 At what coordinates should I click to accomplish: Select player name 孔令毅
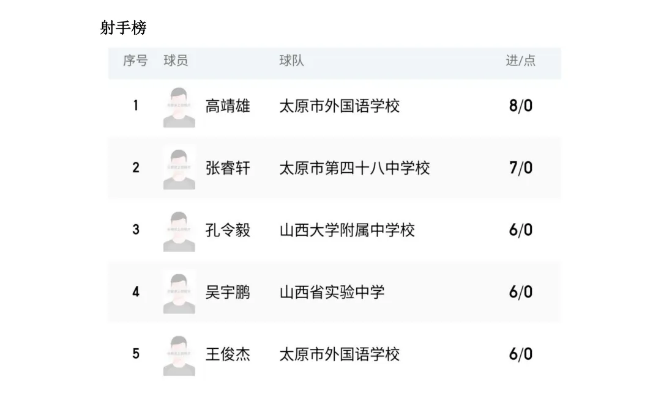[228, 230]
